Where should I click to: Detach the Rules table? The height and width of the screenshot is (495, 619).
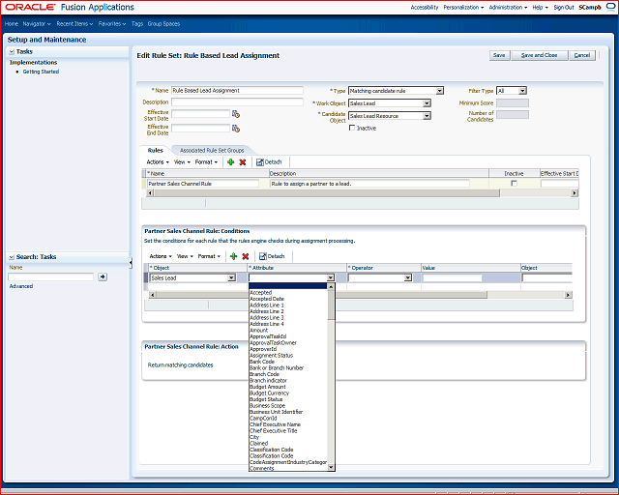[269, 161]
